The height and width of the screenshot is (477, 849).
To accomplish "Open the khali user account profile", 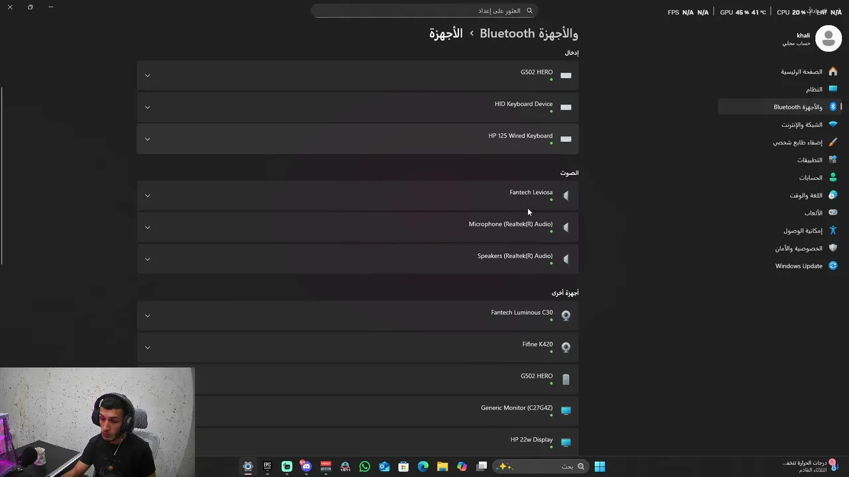I will [811, 39].
